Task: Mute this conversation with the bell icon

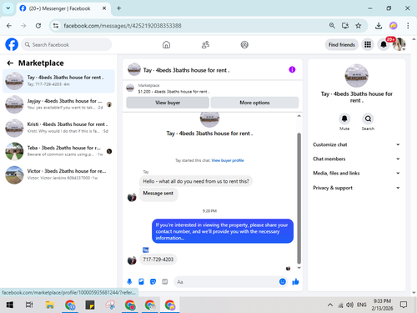Action: coord(344,119)
